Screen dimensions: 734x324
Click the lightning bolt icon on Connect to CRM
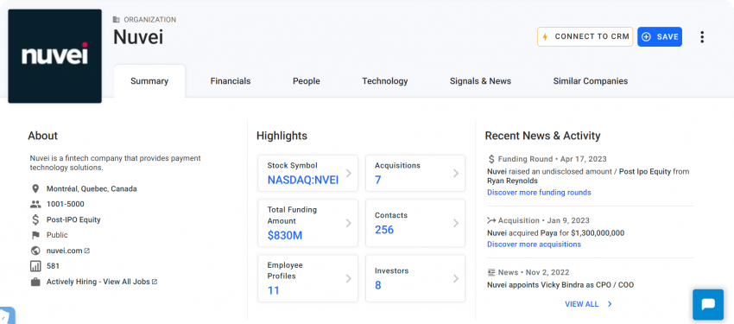point(546,37)
